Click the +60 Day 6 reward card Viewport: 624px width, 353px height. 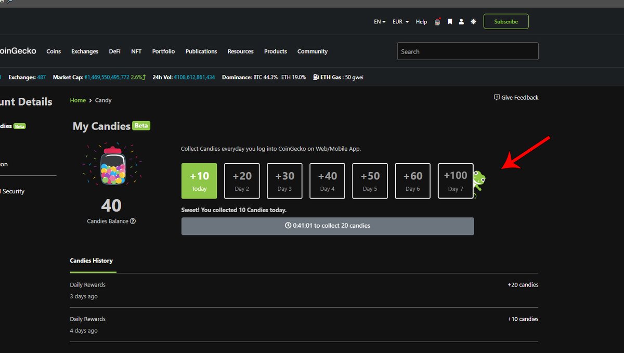(x=413, y=181)
